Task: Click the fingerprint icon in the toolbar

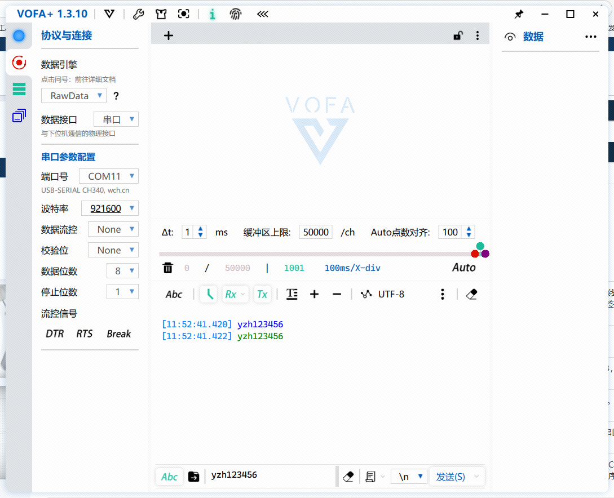Action: point(236,14)
